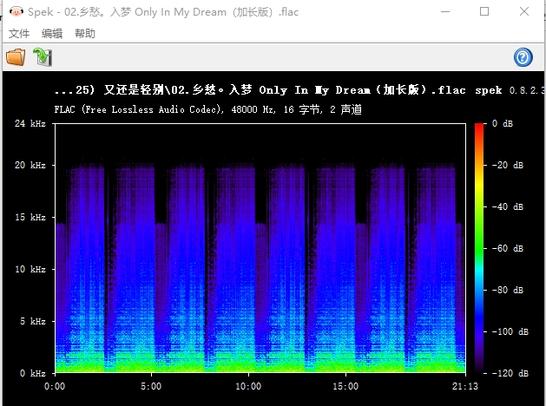Click the 24 kHz axis label
546x406 pixels.
(x=30, y=123)
